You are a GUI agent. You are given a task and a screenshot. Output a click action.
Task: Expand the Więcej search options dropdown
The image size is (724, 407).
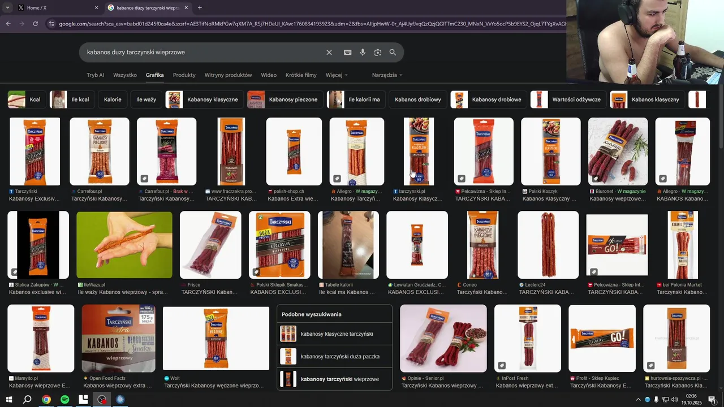337,75
